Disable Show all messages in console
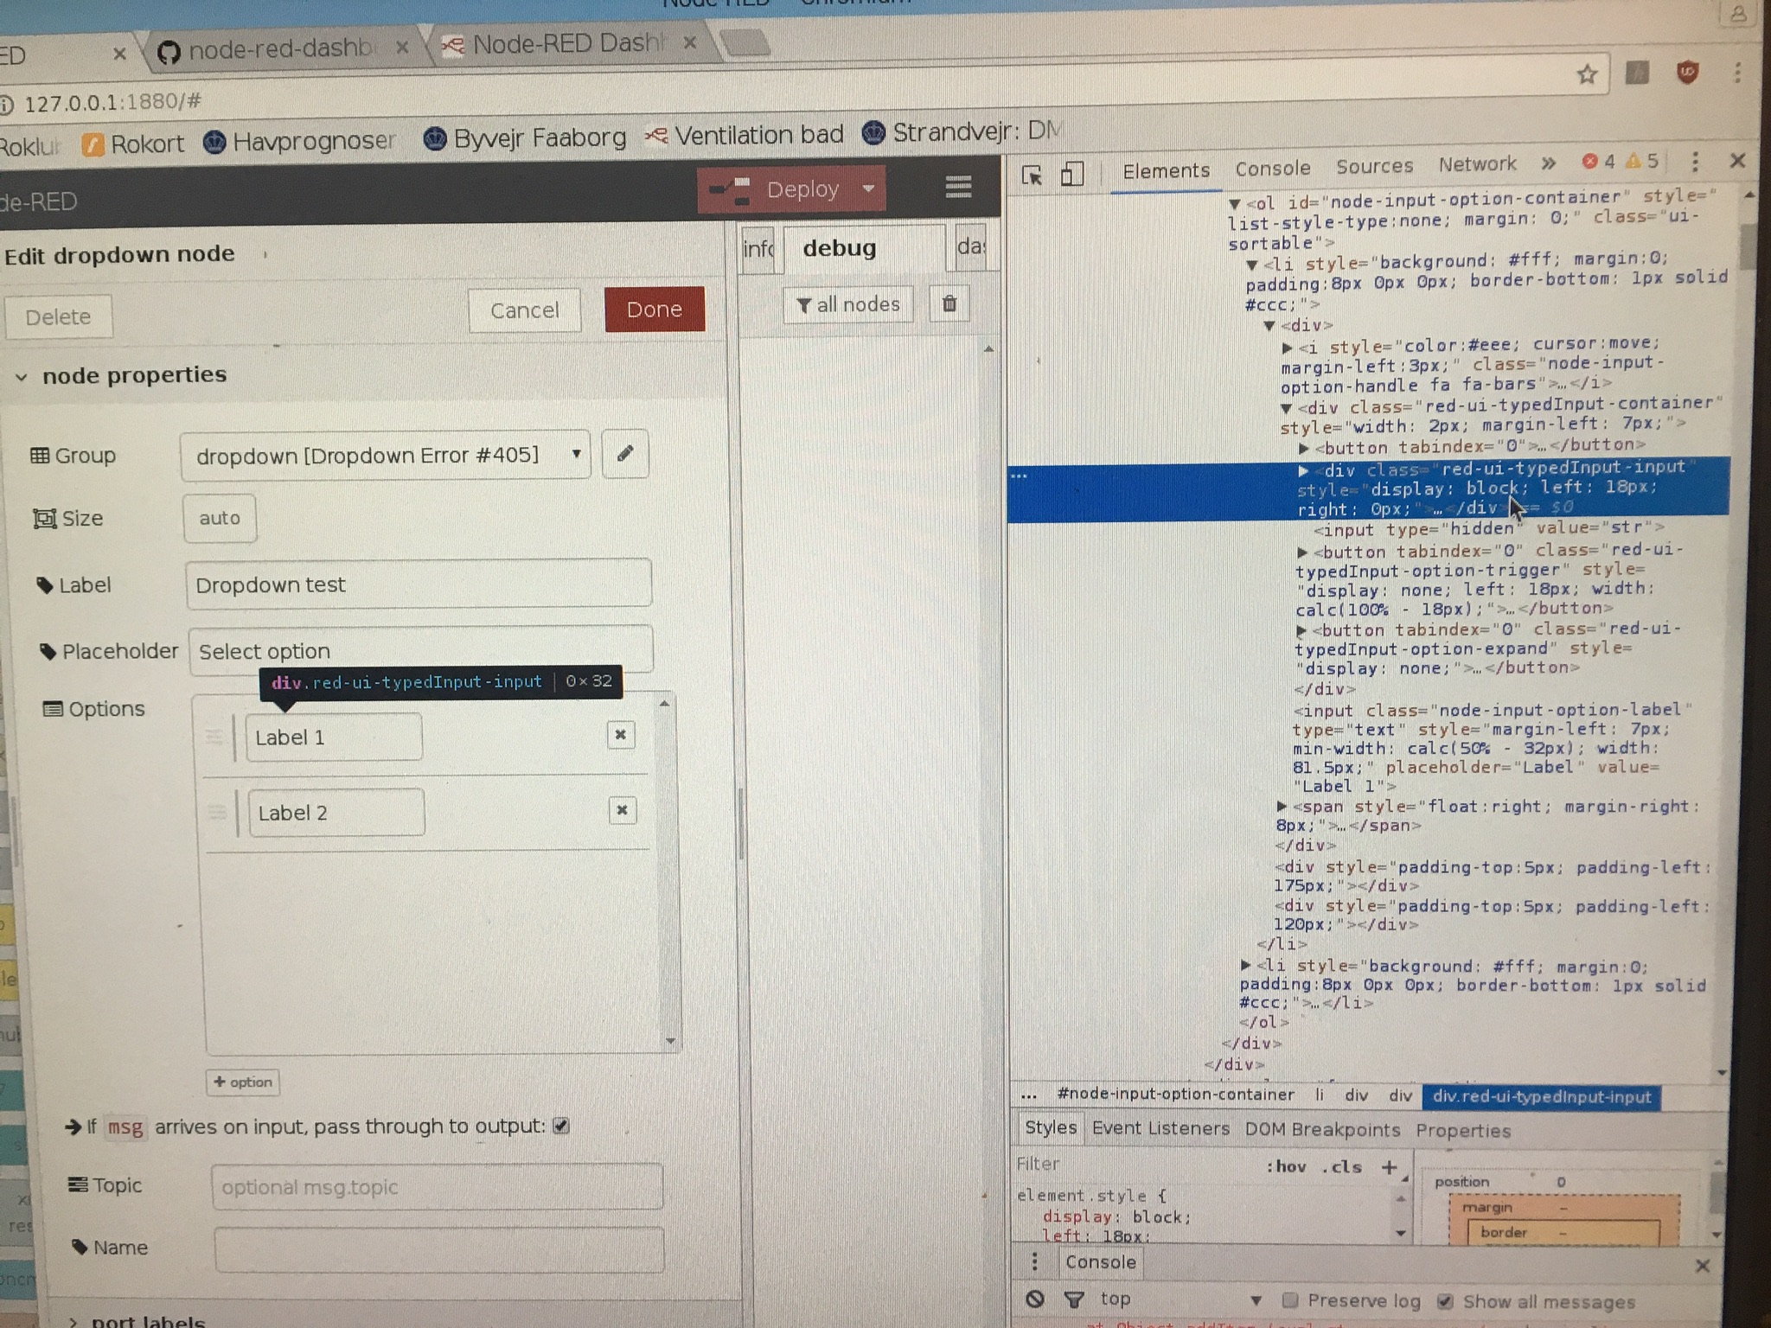 point(1446,1301)
